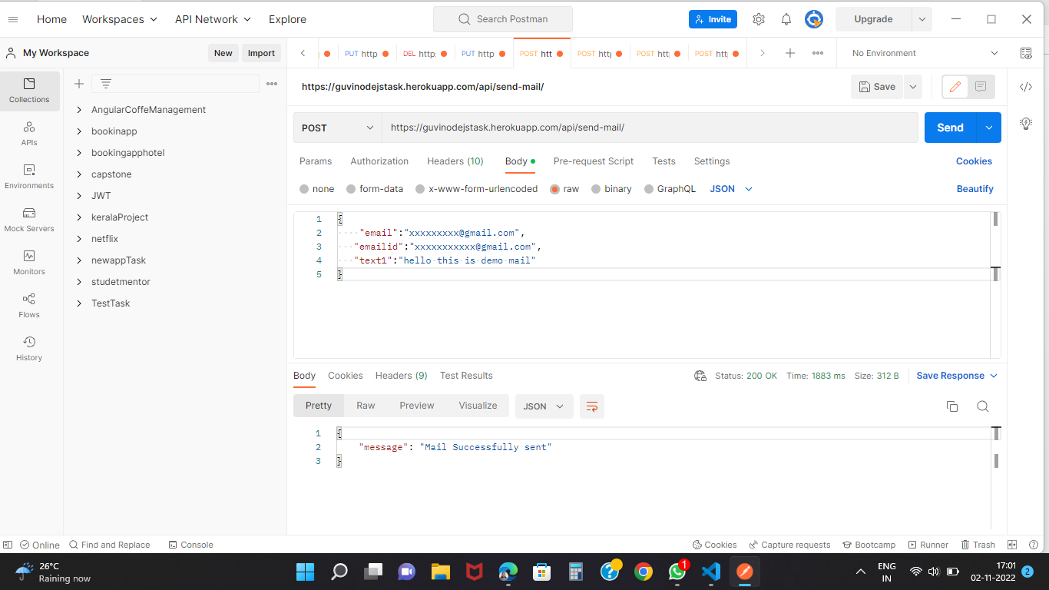The height and width of the screenshot is (590, 1049).
Task: Open the Flows sidebar section
Action: [29, 306]
